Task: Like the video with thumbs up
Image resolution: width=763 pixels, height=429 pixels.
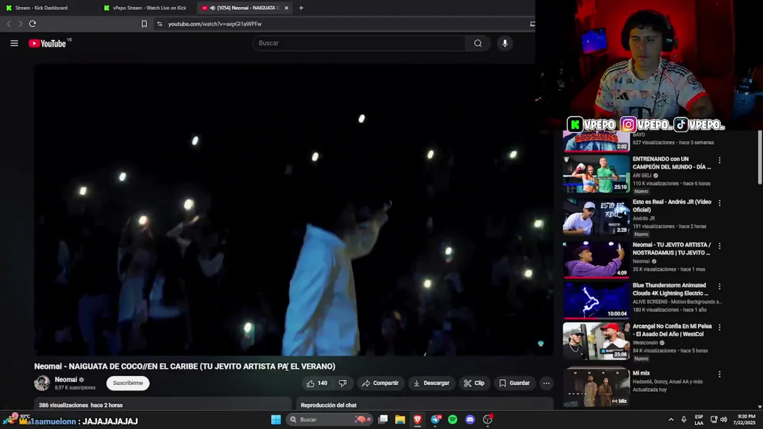Action: point(317,383)
